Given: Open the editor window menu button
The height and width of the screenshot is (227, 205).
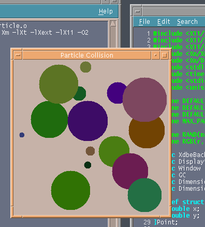Looking at the screenshot, I should pyautogui.click(x=138, y=11).
